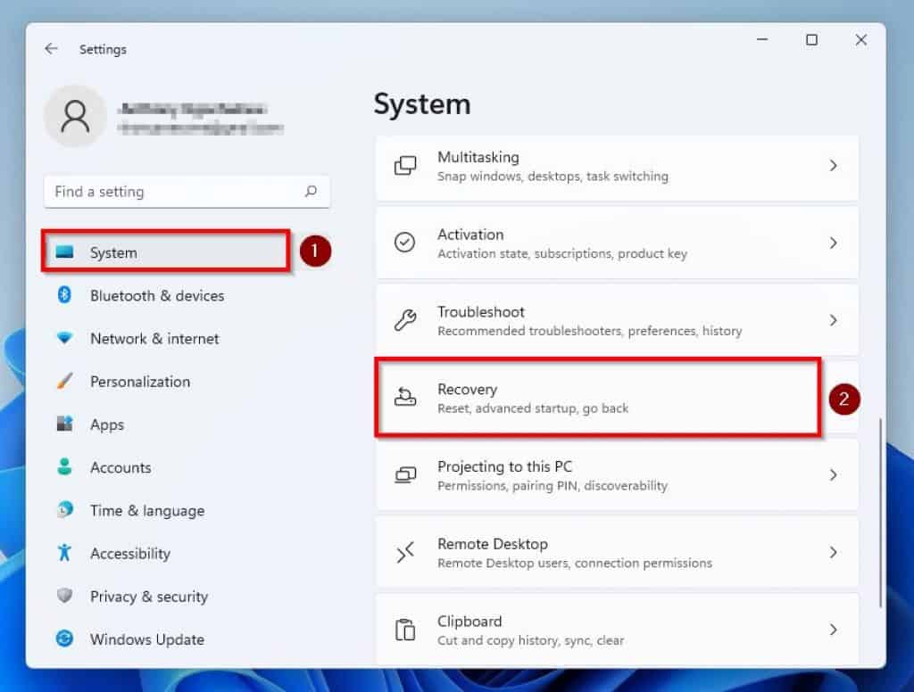Click the Projecting to this PC icon
The width and height of the screenshot is (914, 692).
(405, 474)
